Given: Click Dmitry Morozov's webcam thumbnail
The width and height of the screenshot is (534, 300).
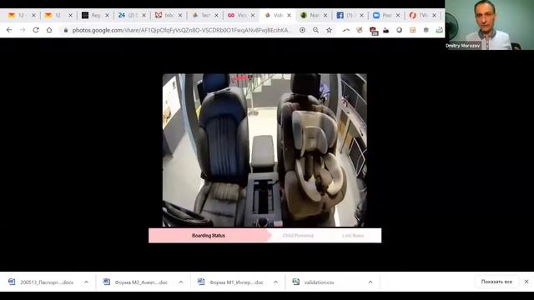Looking at the screenshot, I should click(490, 25).
